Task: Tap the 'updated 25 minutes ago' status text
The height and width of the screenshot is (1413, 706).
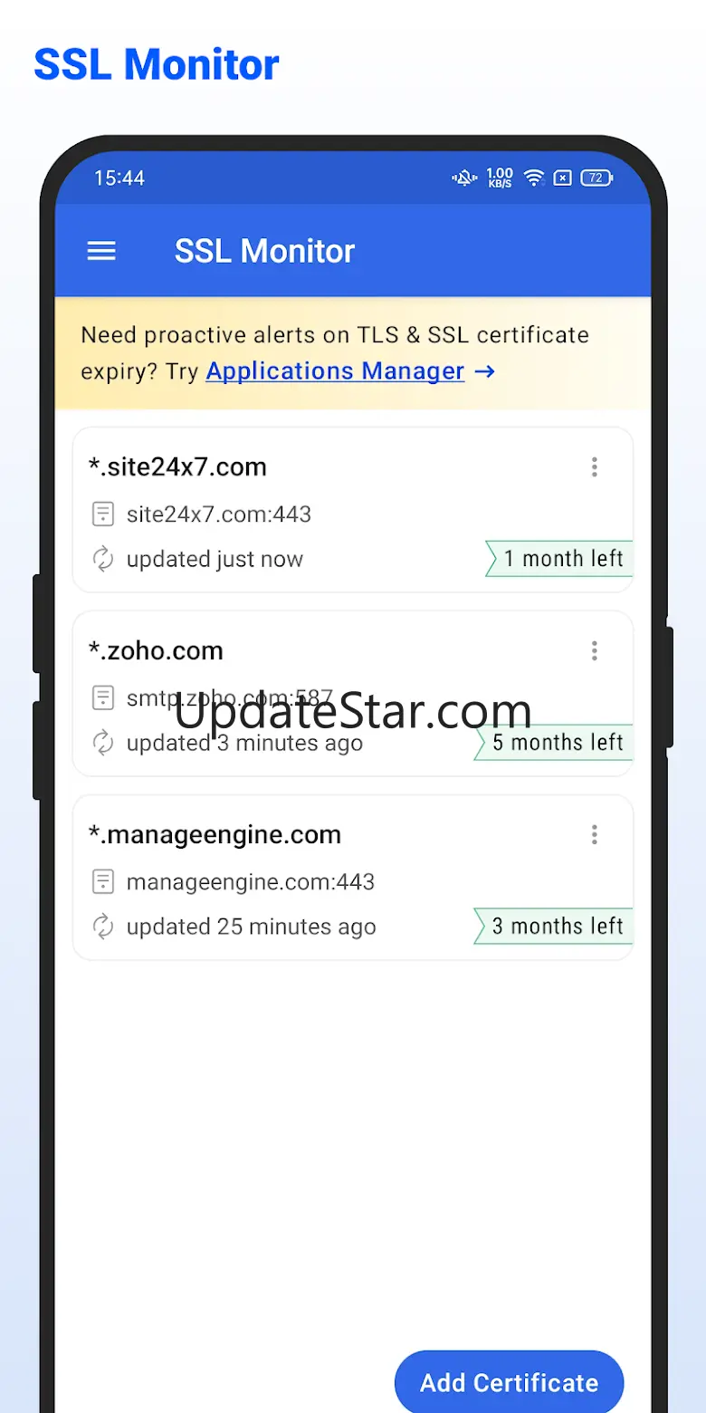Action: point(251,927)
